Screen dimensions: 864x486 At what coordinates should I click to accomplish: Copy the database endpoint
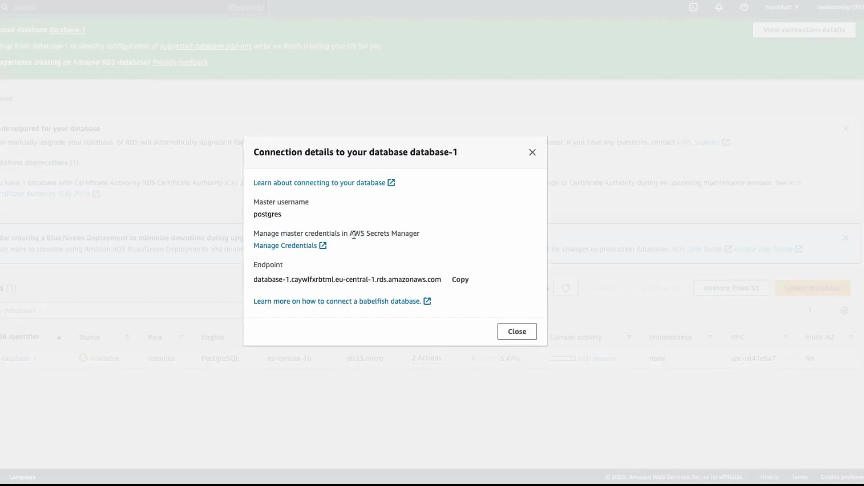click(x=460, y=279)
